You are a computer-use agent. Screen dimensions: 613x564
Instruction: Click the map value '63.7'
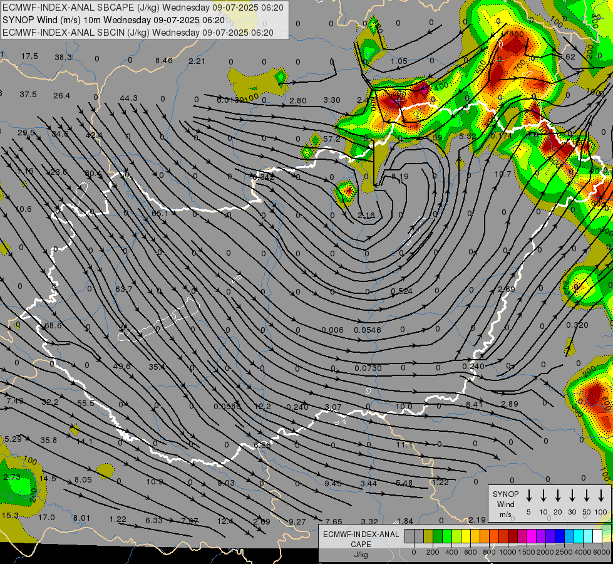point(123,289)
